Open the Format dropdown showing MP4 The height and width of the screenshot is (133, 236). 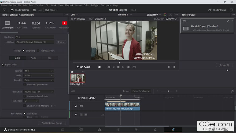coord(39,71)
